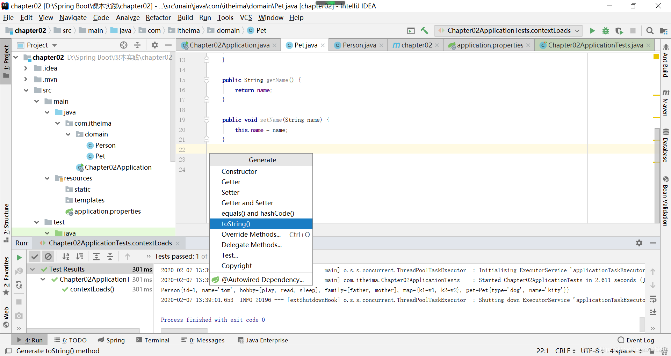Open the Ant Build tool window
The height and width of the screenshot is (356, 671).
click(x=666, y=60)
